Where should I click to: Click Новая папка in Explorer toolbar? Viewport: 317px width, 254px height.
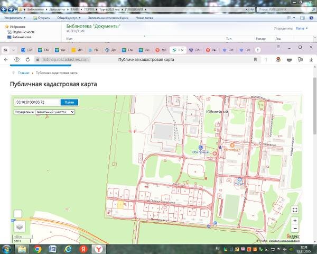144,18
